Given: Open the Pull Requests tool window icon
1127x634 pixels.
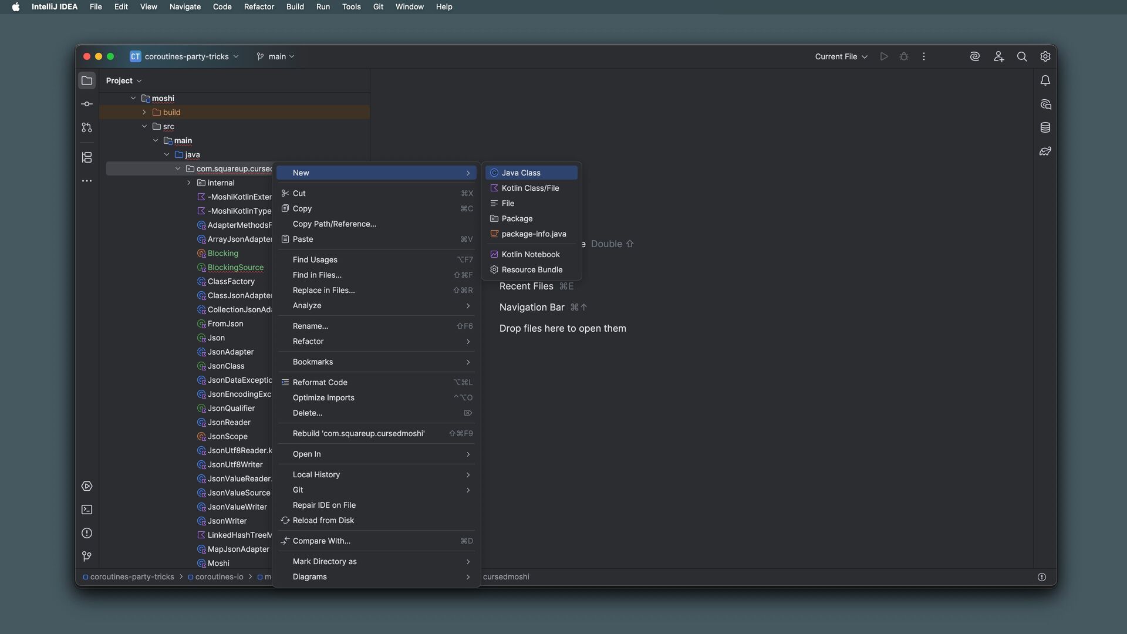Looking at the screenshot, I should 87,127.
